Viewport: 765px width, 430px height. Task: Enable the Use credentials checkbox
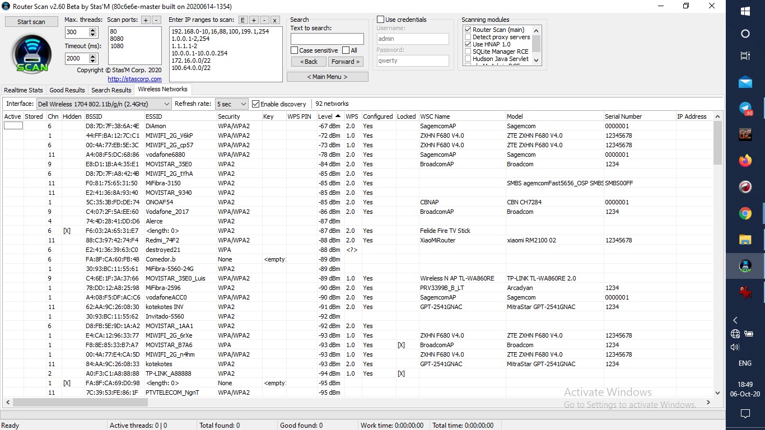[x=381, y=20]
